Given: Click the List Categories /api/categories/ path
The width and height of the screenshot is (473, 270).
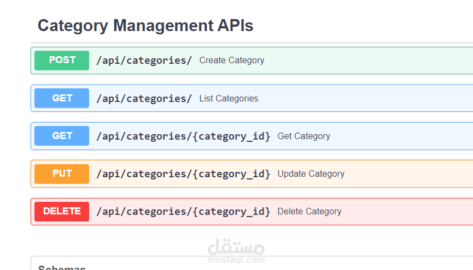Looking at the screenshot, I should [144, 99].
